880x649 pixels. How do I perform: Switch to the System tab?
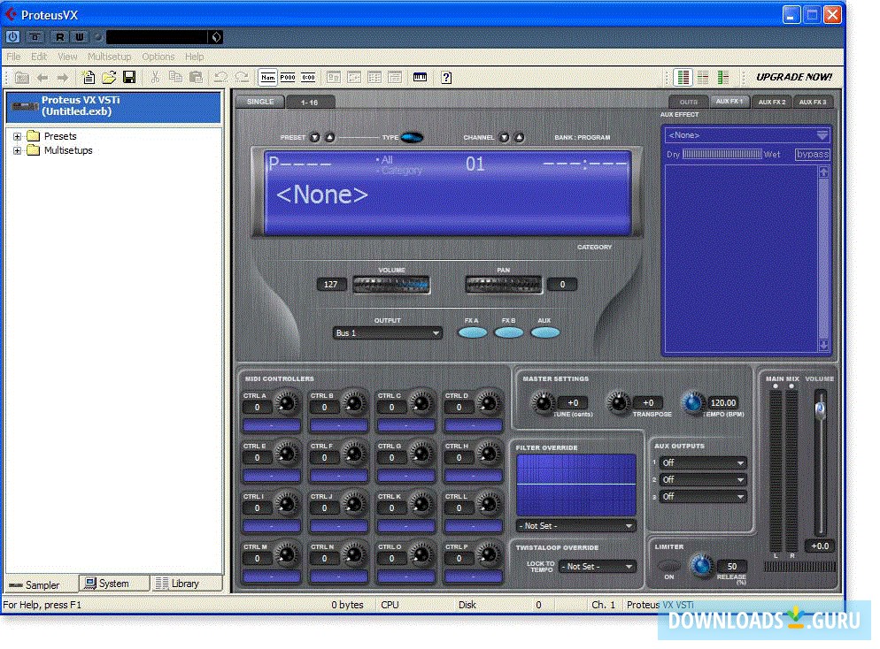[x=114, y=584]
